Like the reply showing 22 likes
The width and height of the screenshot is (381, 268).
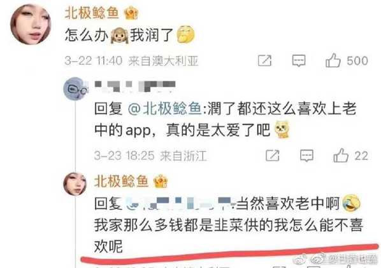pyautogui.click(x=341, y=155)
